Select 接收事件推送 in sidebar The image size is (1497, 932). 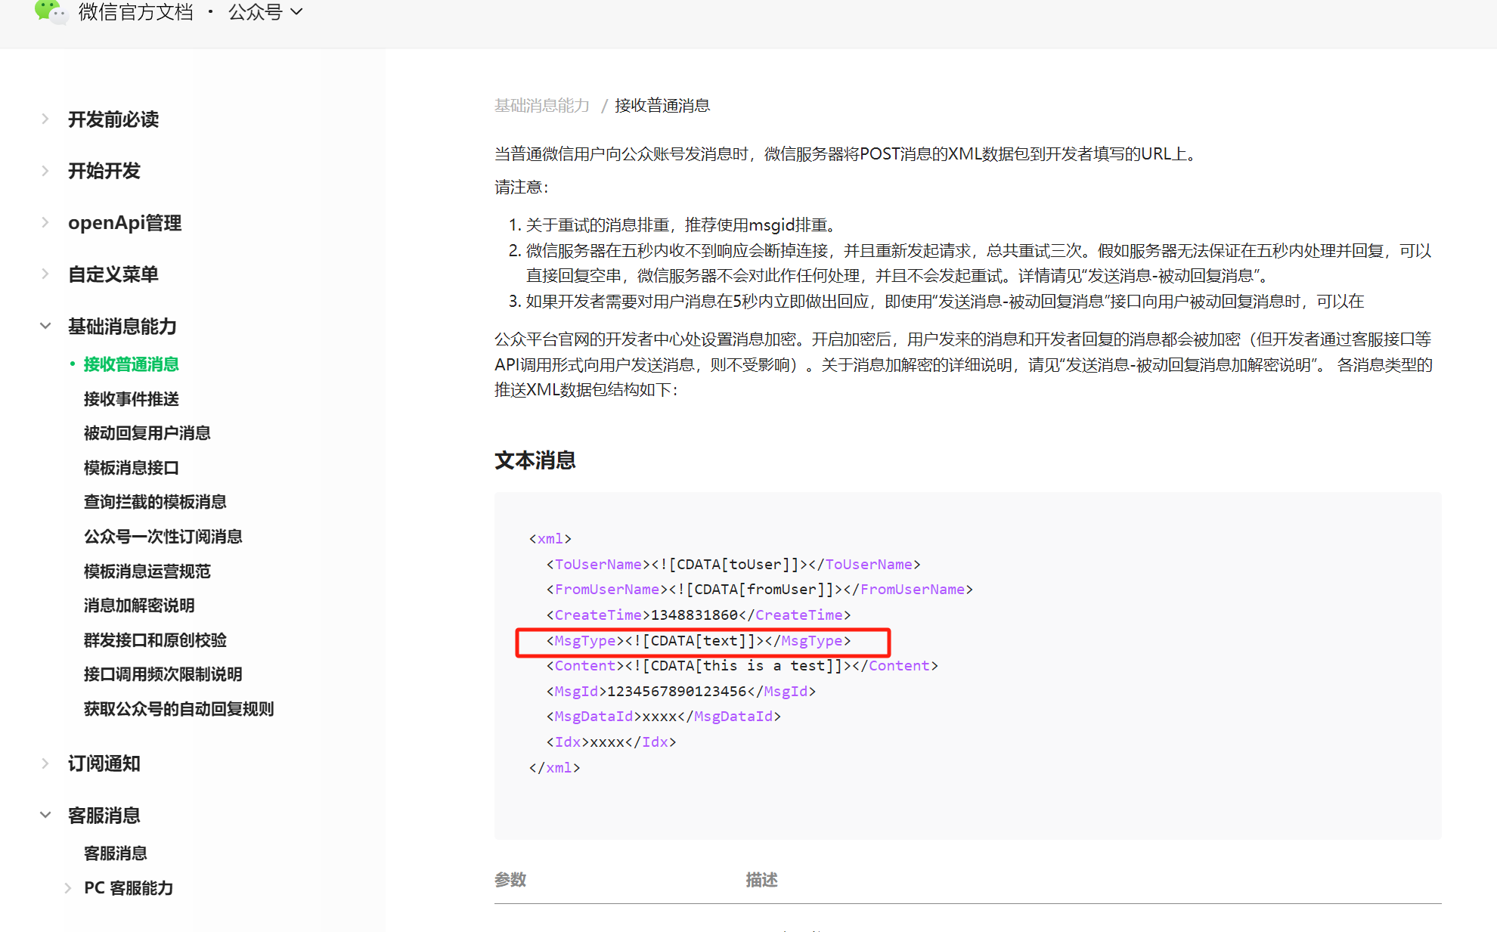(131, 398)
